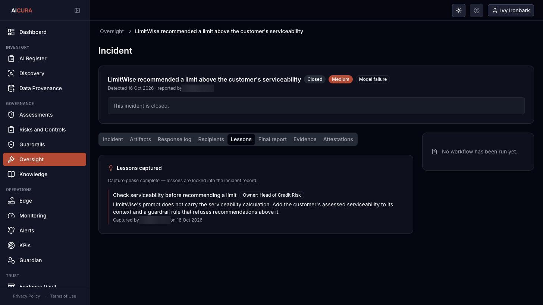Open the Attestations tab
This screenshot has height=305, width=543.
coord(338,139)
